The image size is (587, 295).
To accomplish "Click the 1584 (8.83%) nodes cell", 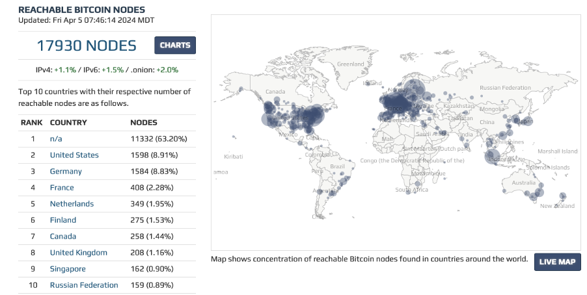I will click(154, 172).
